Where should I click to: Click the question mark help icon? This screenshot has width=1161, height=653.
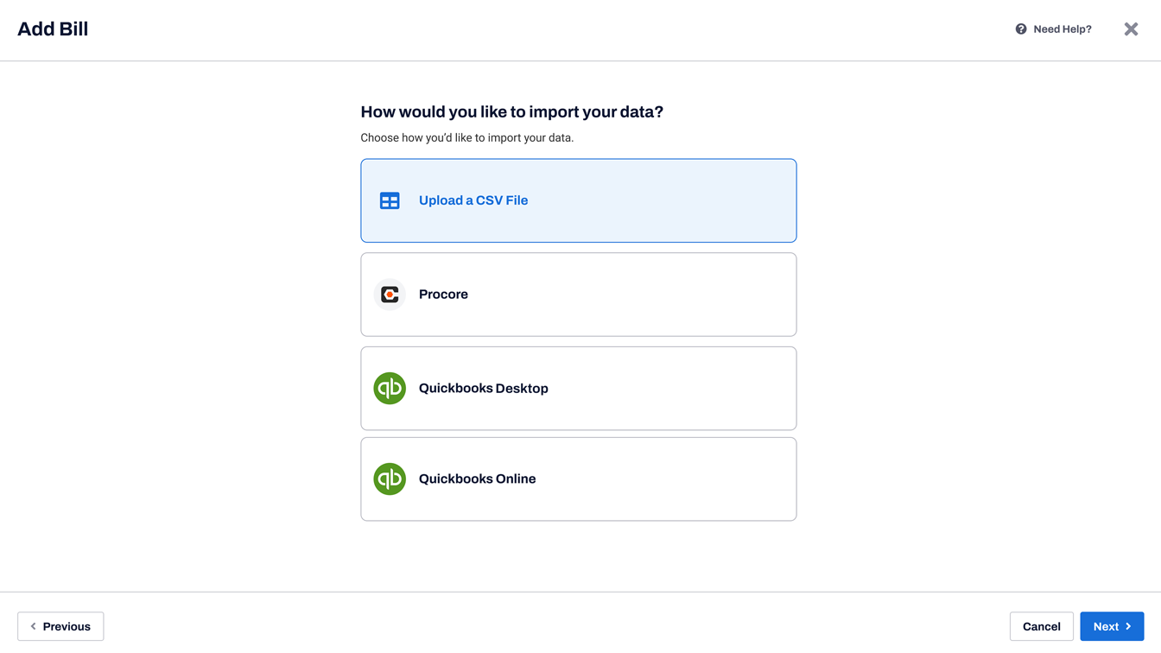1021,29
